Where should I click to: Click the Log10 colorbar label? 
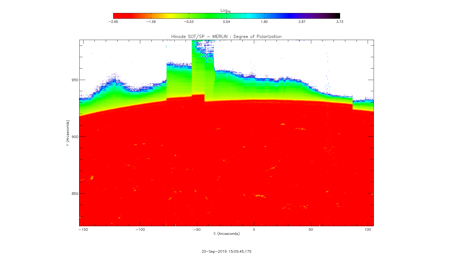(225, 11)
